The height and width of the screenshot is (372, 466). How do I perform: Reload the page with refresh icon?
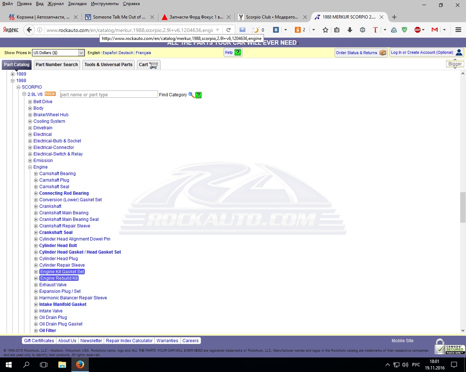pos(228,30)
